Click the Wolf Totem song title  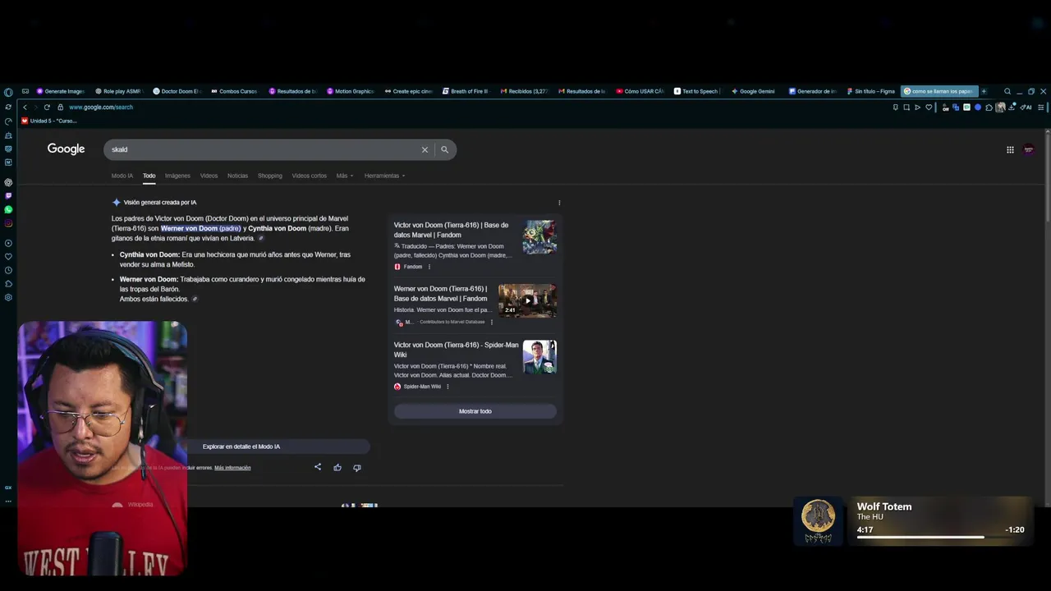point(884,506)
